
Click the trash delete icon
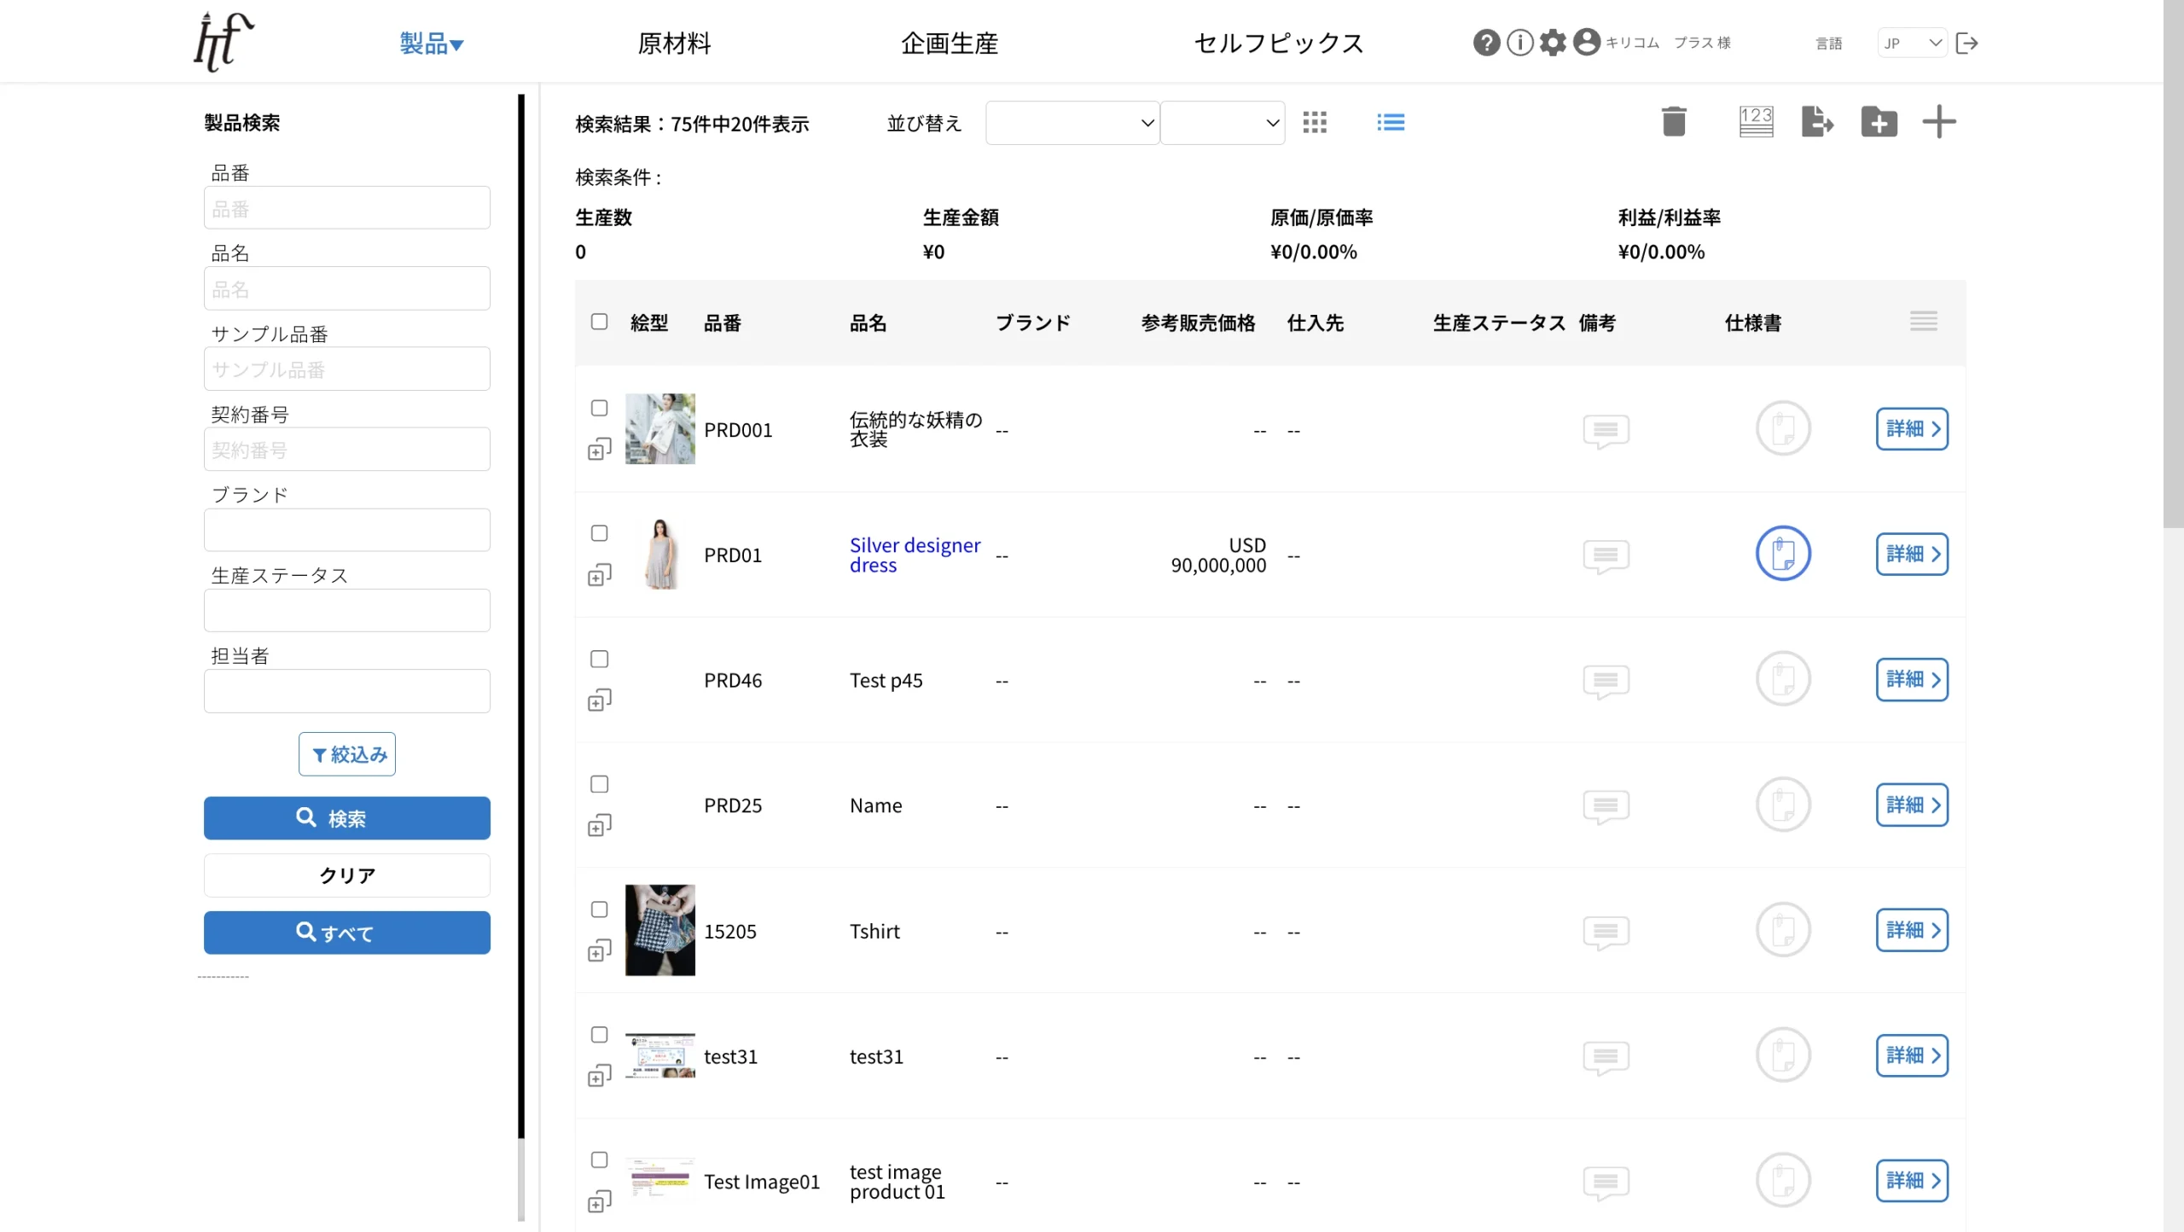point(1674,121)
